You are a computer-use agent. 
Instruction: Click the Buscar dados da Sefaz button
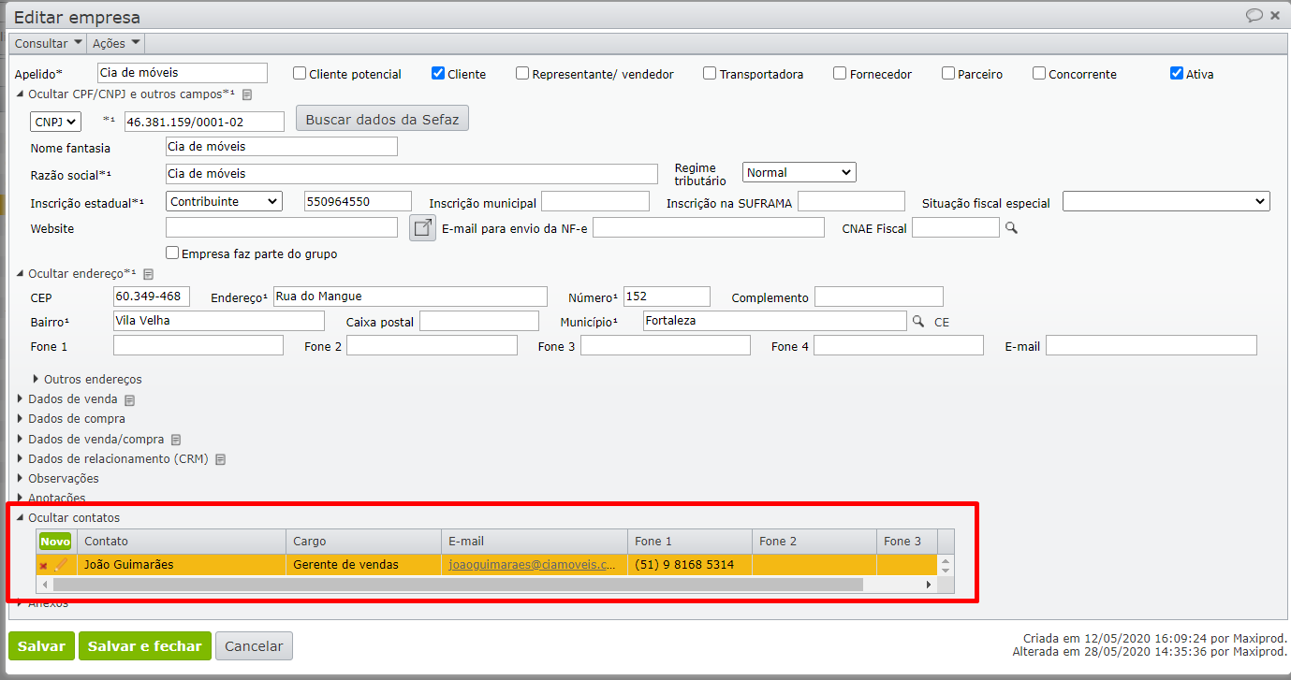[381, 117]
